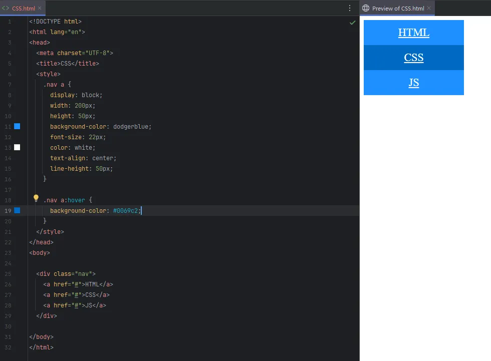The height and width of the screenshot is (361, 491).
Task: Click the JS link in the preview
Action: 414,83
